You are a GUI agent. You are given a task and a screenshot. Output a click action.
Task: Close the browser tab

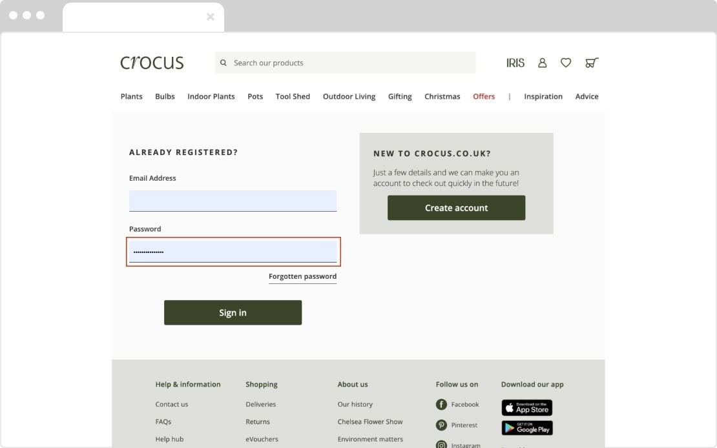point(211,17)
